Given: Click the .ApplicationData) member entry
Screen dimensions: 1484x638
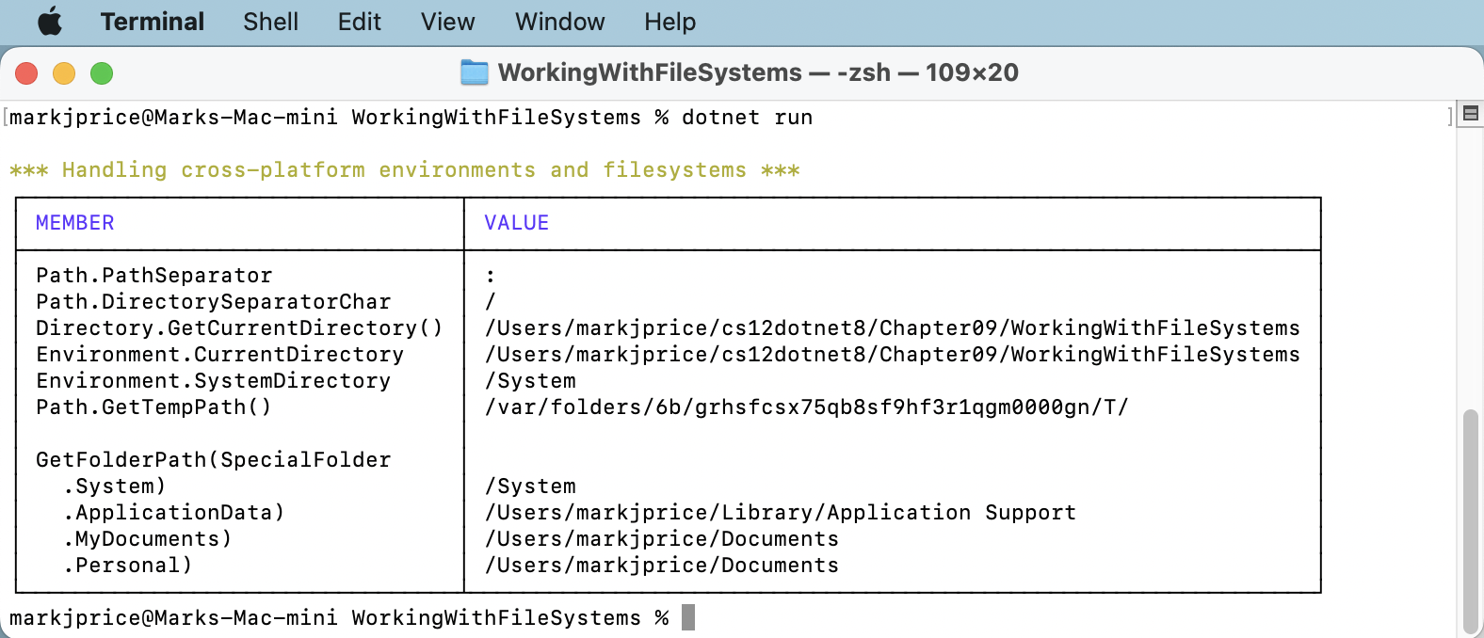Looking at the screenshot, I should [174, 513].
